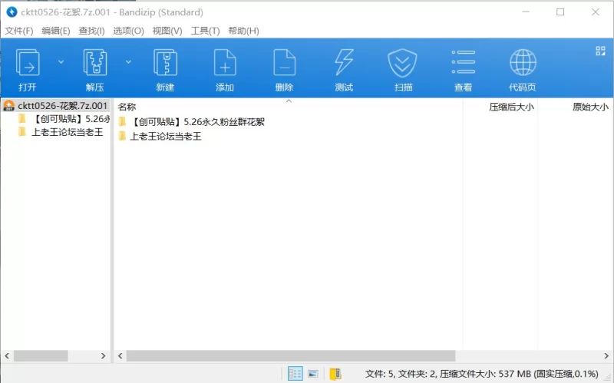Click tree pane scrollbar left arrow
The width and height of the screenshot is (614, 383).
point(7,356)
